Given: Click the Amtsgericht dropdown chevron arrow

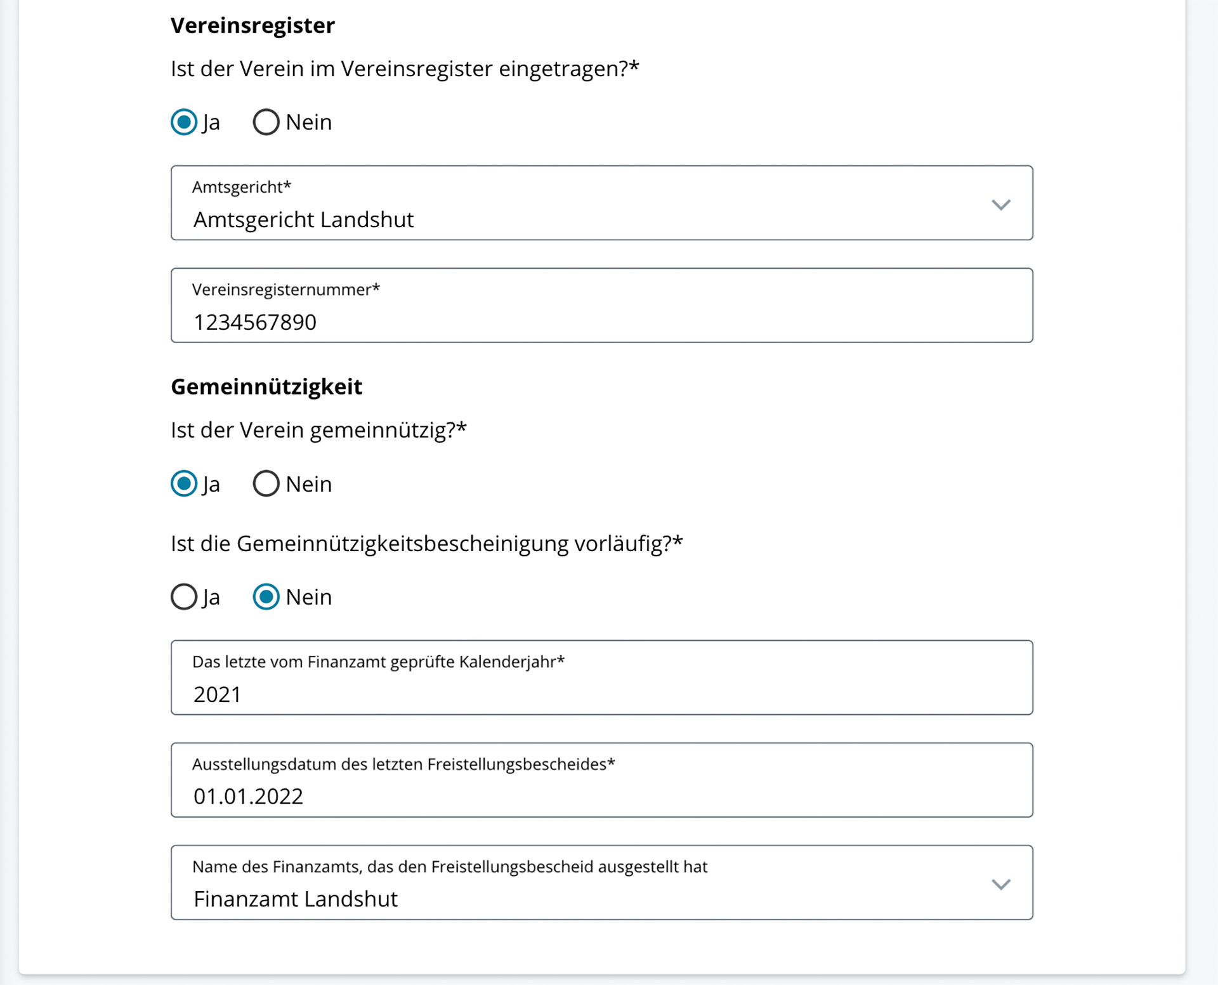Looking at the screenshot, I should pos(1000,204).
